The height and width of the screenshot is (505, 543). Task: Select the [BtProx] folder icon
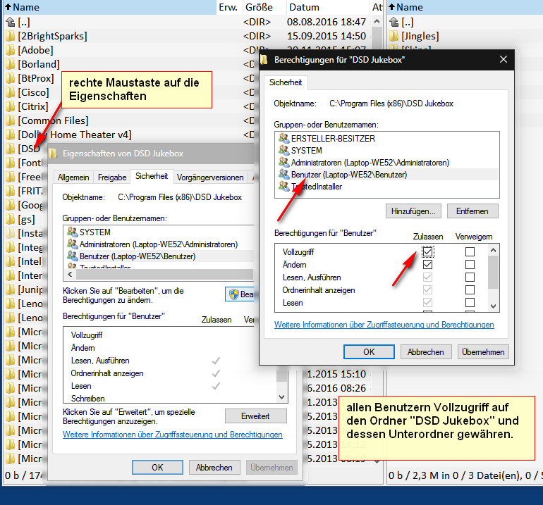pyautogui.click(x=11, y=78)
